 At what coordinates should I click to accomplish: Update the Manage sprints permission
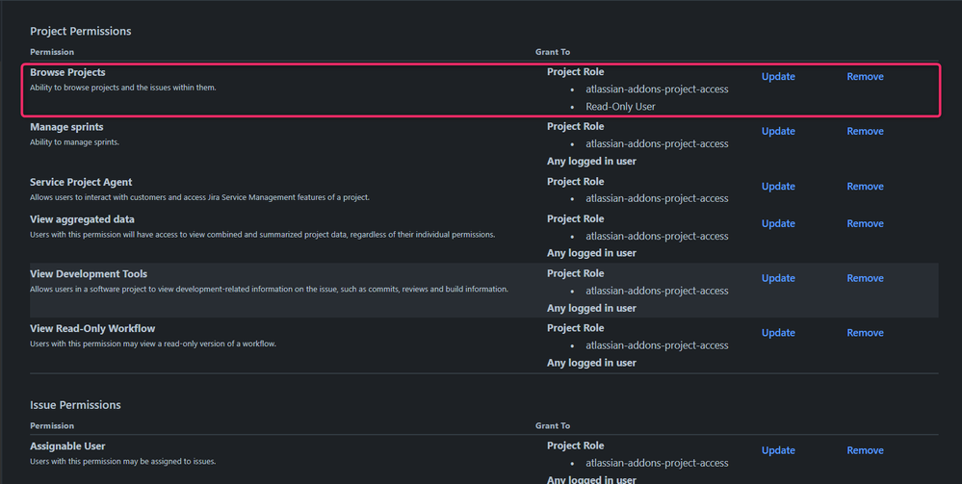coord(778,131)
